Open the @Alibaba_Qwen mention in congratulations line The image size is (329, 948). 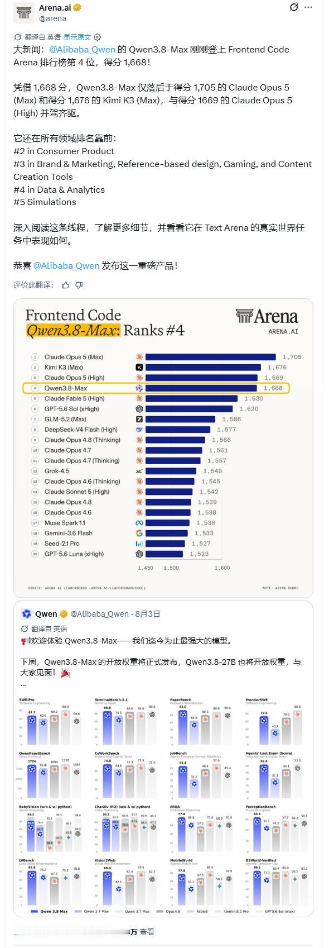pos(66,265)
